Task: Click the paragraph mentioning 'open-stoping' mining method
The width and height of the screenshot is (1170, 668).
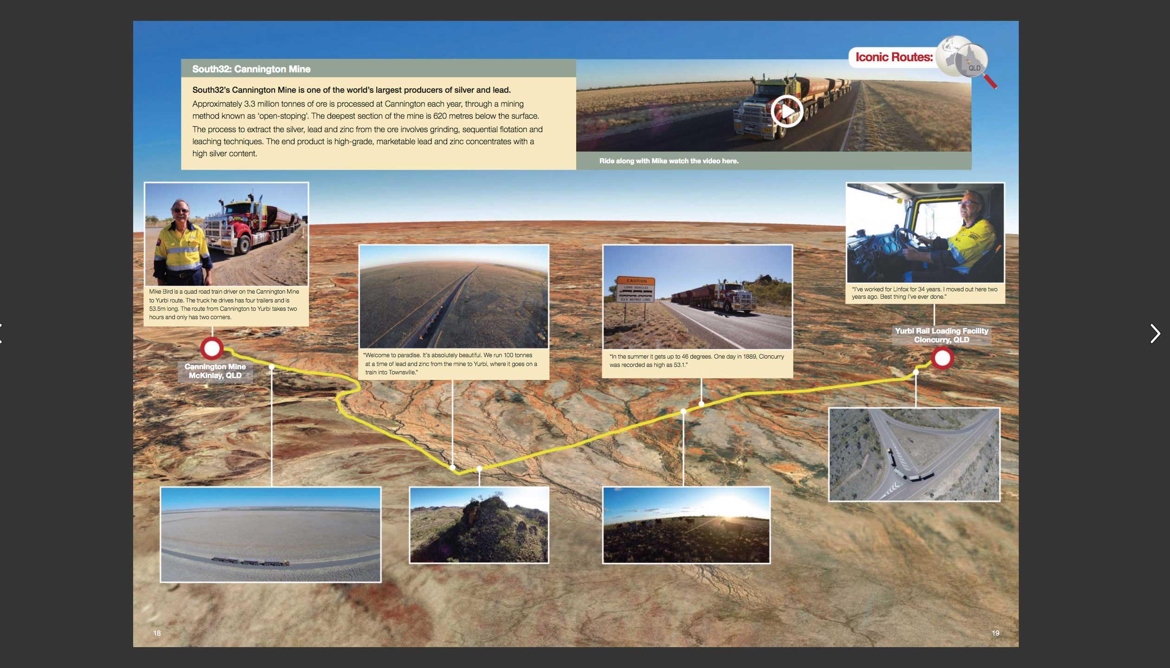Action: 366,110
